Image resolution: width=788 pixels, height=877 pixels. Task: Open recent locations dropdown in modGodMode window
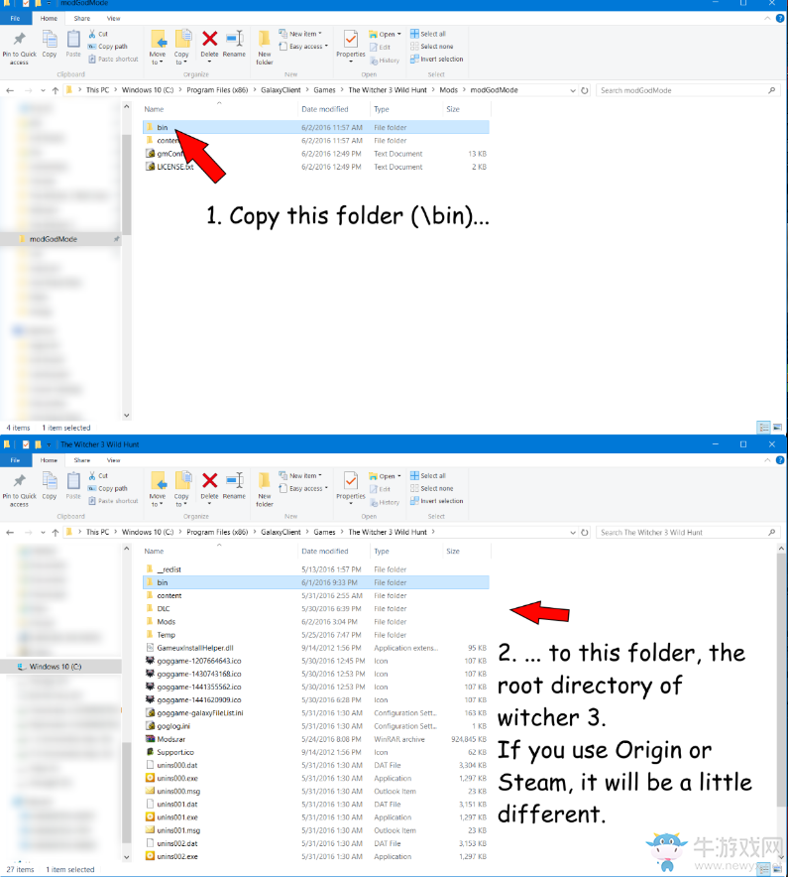tap(43, 90)
